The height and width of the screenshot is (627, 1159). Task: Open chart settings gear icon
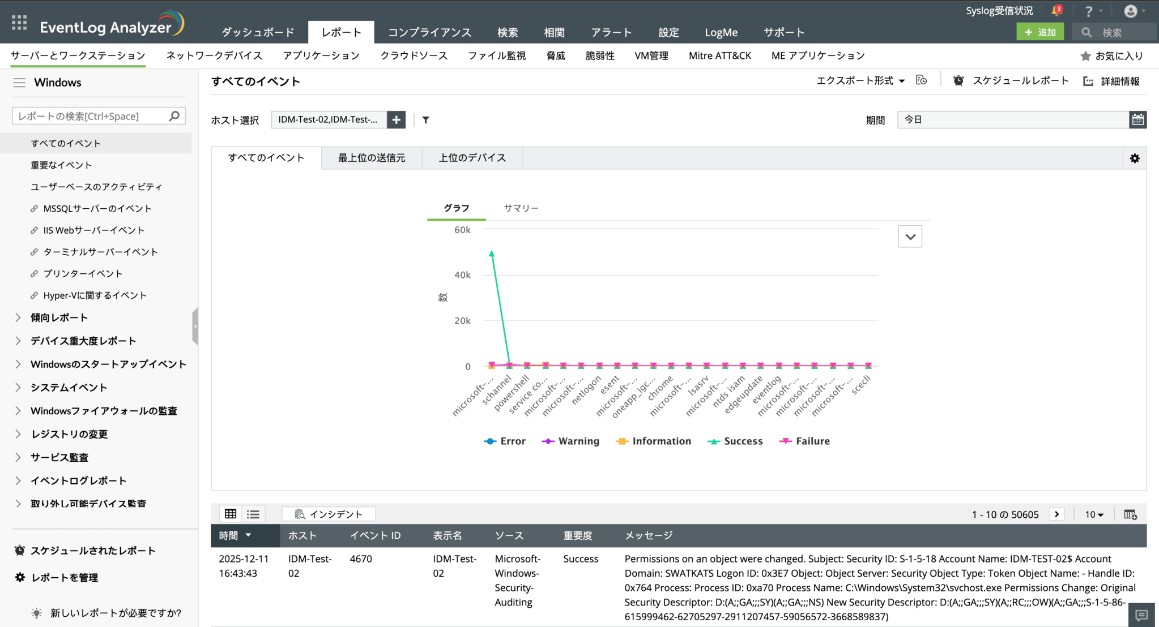(x=1135, y=158)
